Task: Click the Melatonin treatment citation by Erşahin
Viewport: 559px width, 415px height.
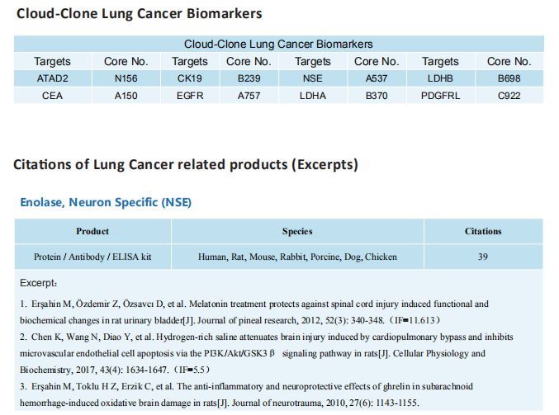Action: point(254,312)
